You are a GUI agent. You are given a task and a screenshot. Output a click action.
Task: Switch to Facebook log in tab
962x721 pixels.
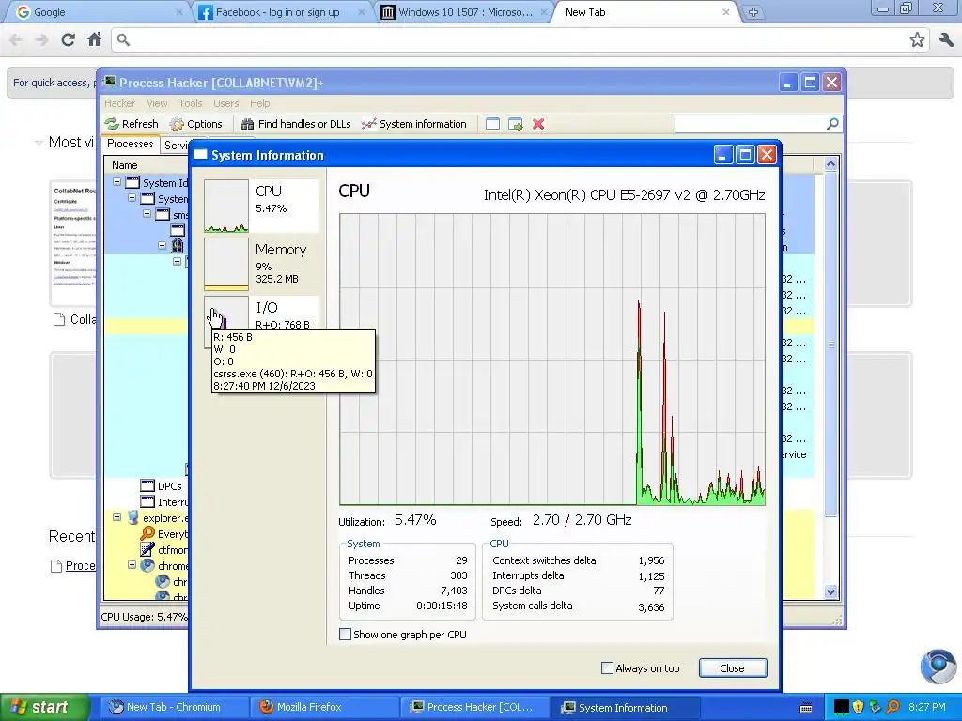point(277,11)
